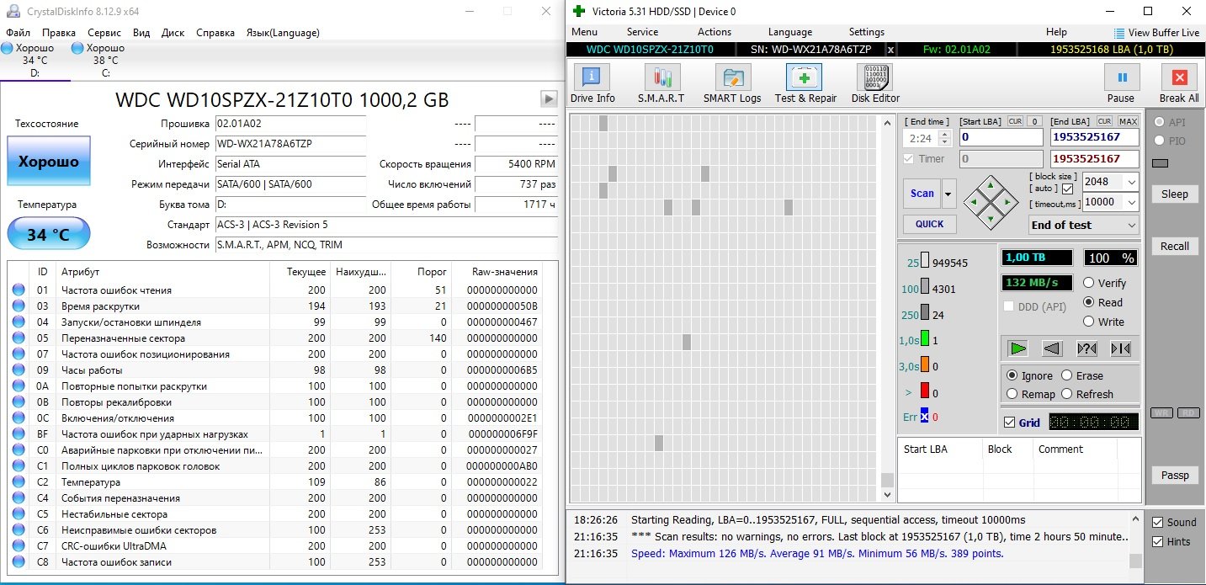Click the left arrow of the navigation diamond

point(975,202)
